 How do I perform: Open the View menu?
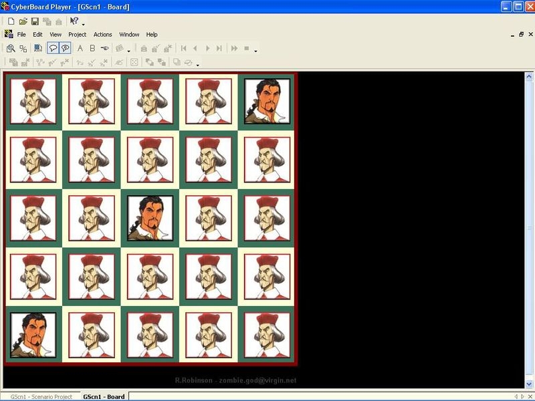pyautogui.click(x=56, y=35)
